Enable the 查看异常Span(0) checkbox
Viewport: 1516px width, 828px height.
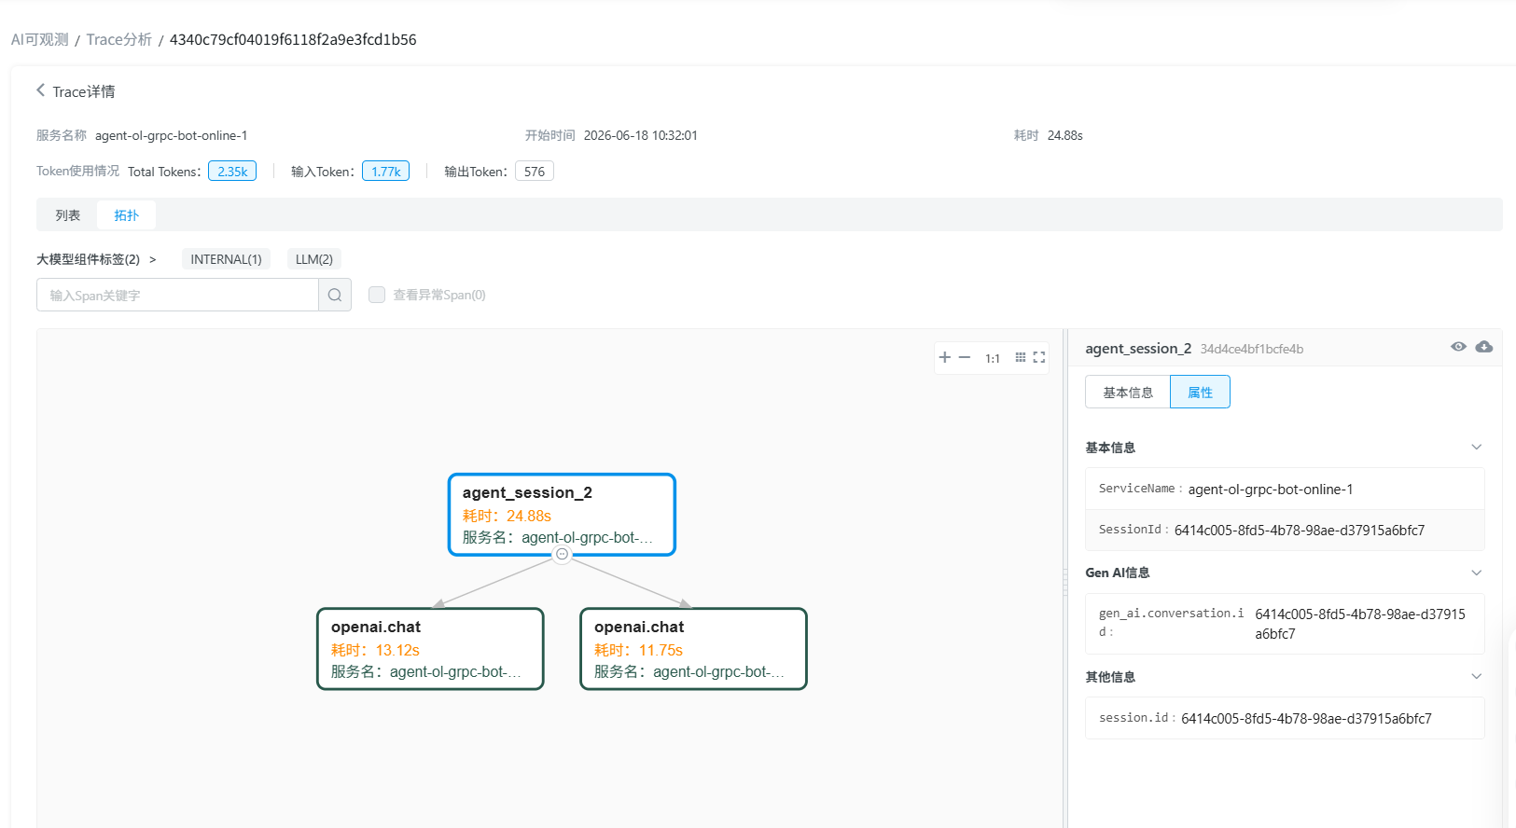[377, 295]
